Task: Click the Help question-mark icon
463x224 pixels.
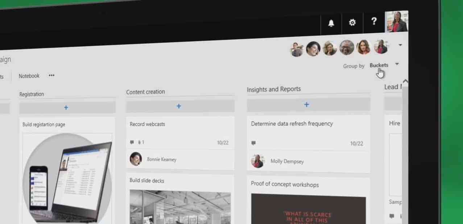Action: click(x=374, y=21)
